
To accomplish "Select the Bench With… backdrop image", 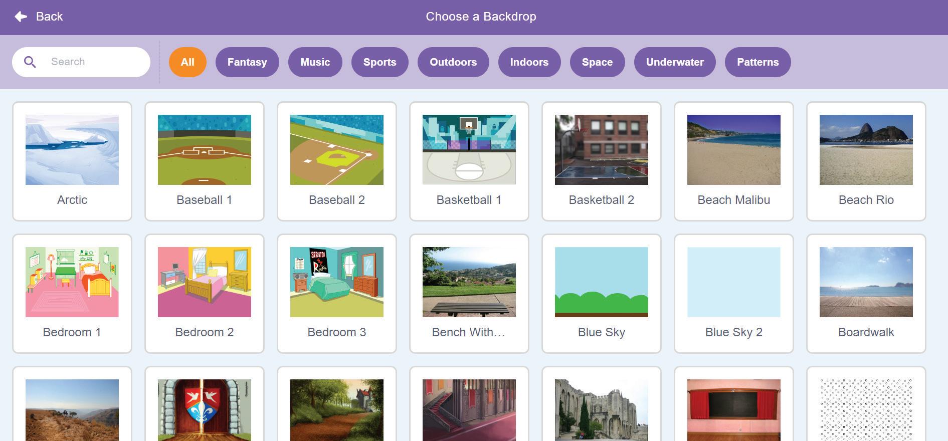I will [x=469, y=282].
